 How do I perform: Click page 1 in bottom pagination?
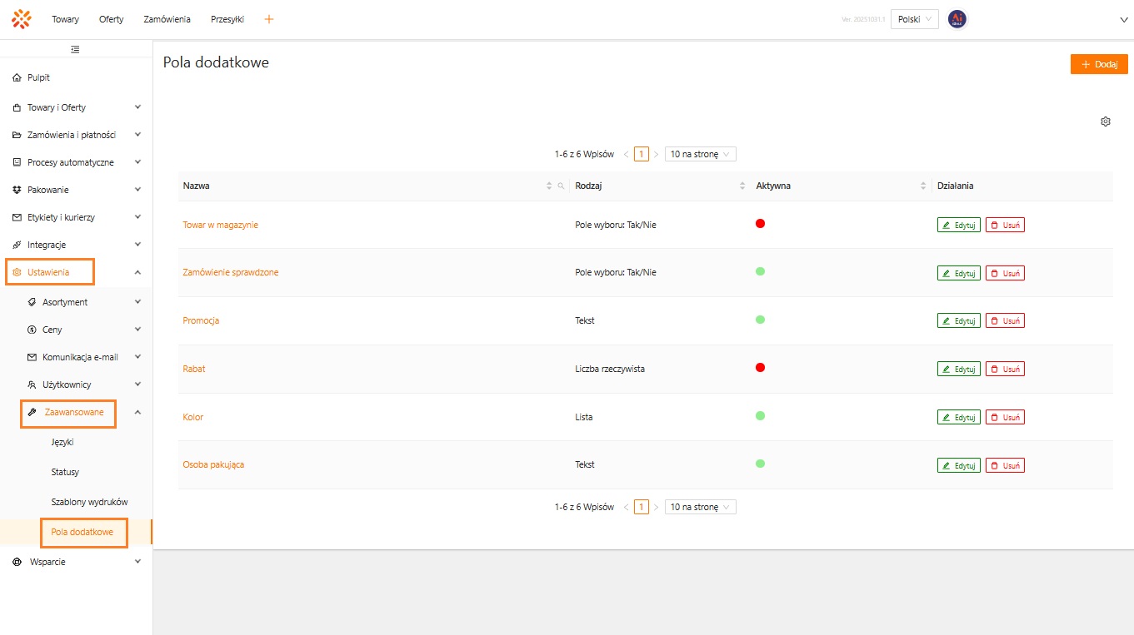tap(641, 507)
